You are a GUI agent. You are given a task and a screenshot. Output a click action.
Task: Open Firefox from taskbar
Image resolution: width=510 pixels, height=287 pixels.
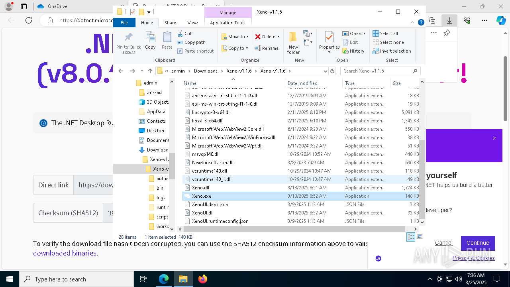tap(203, 279)
